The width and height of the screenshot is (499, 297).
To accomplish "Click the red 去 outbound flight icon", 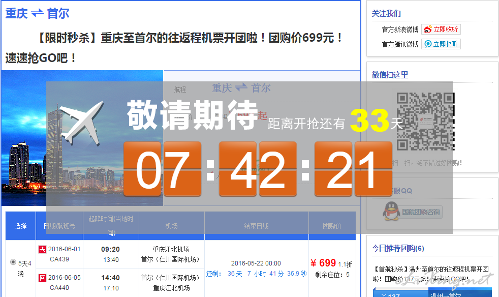I will pyautogui.click(x=42, y=249).
